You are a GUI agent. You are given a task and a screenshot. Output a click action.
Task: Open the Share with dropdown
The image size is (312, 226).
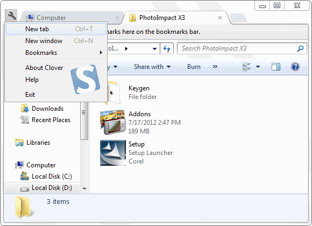pos(152,67)
